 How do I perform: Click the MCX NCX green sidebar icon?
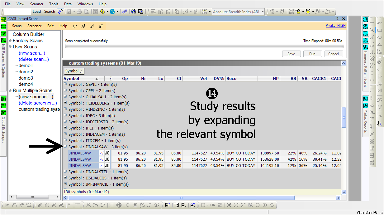pos(3,99)
